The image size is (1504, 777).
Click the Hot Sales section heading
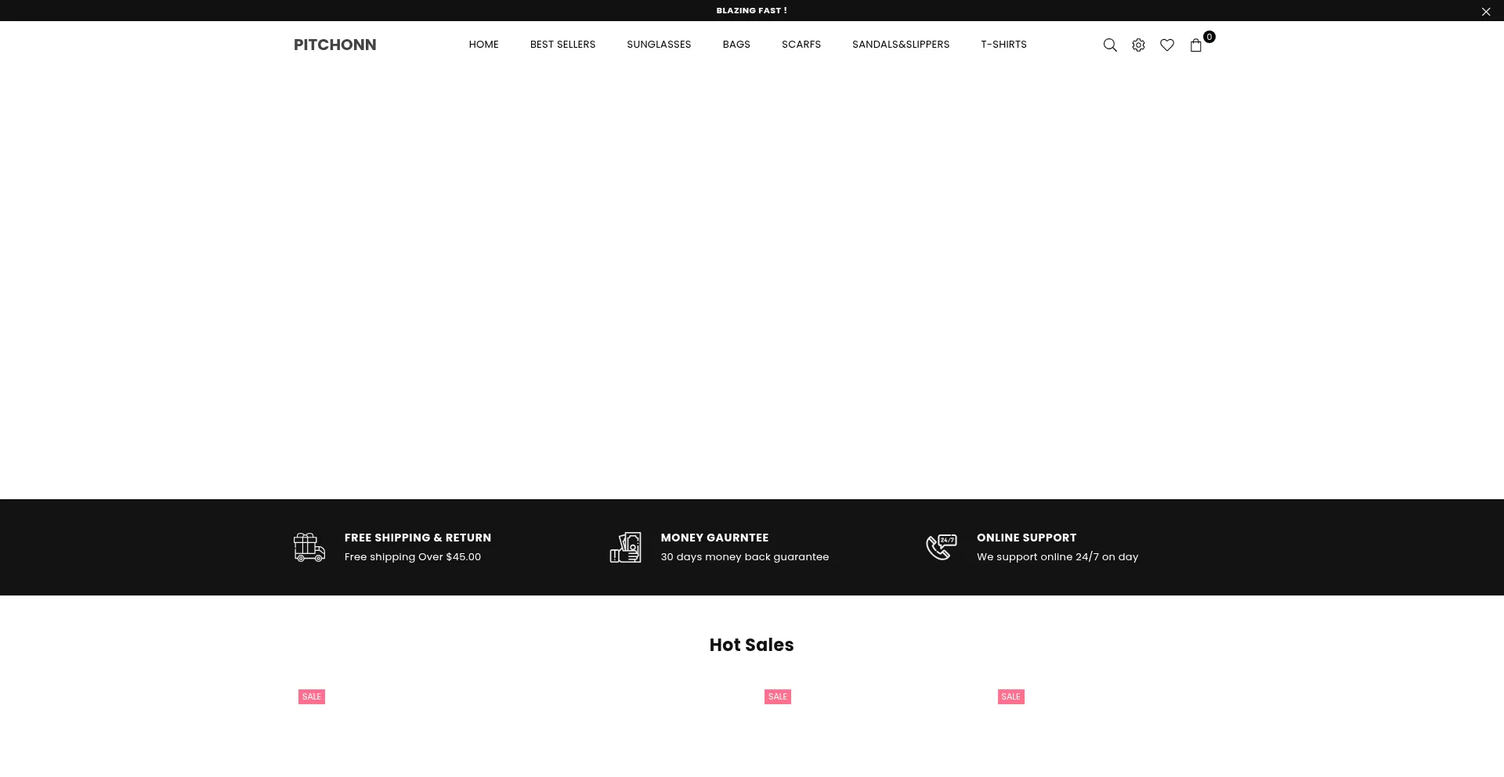tap(751, 645)
